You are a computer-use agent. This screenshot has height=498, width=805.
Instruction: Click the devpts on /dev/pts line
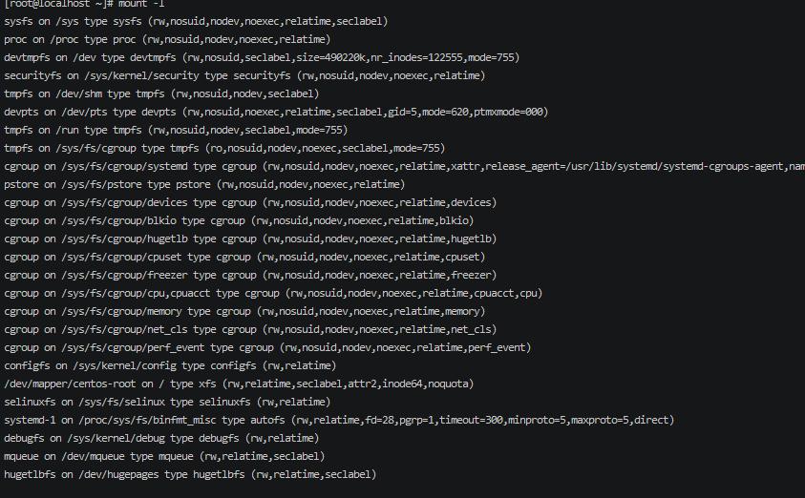[276, 112]
